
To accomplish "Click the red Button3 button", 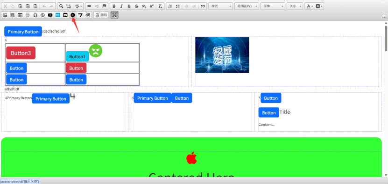I will click(21, 53).
